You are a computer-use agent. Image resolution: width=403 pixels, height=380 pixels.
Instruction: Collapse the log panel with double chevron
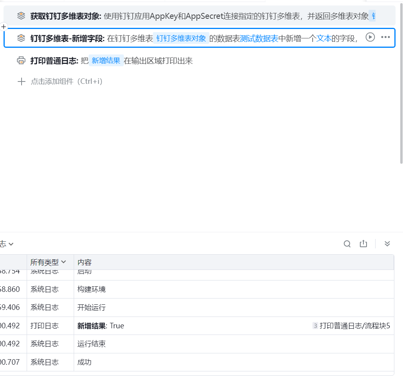[387, 244]
